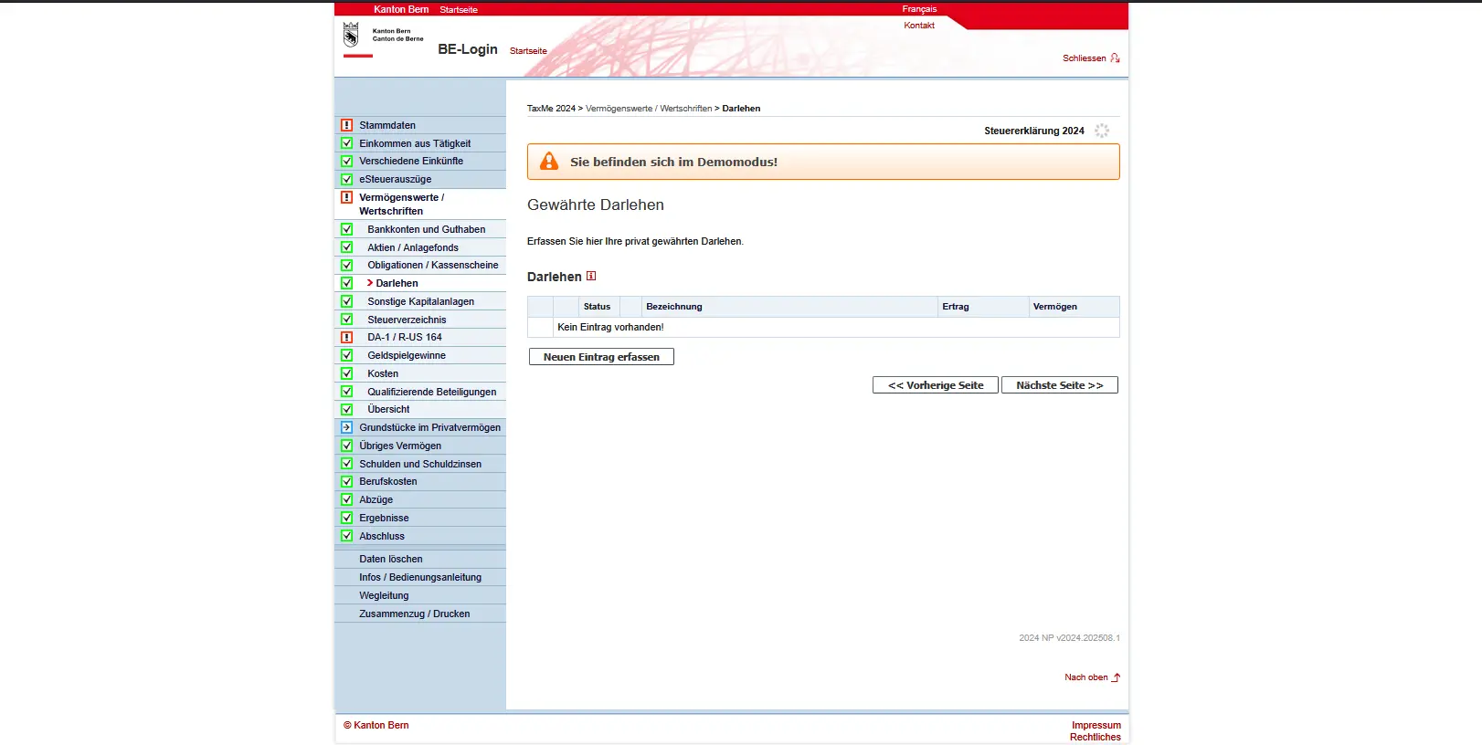This screenshot has width=1482, height=745.
Task: Click the red warning icon beside DA-1 / R-US 164
Action: [x=346, y=337]
